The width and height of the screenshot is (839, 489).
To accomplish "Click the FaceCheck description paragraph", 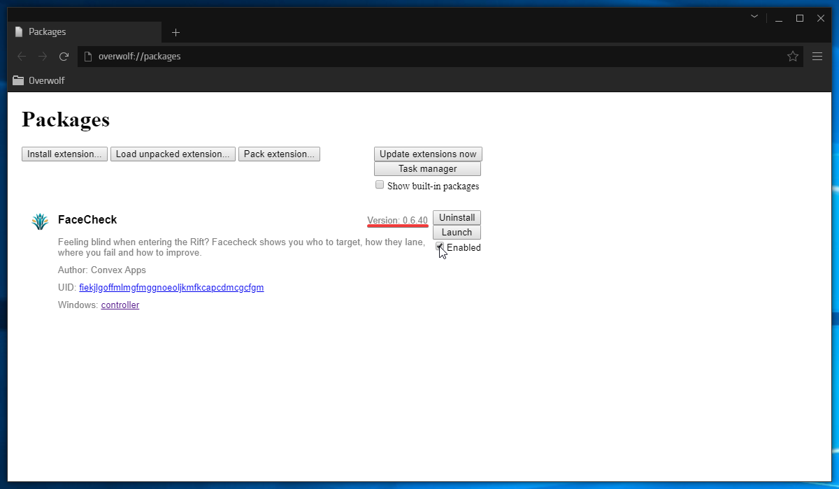I will coord(241,248).
